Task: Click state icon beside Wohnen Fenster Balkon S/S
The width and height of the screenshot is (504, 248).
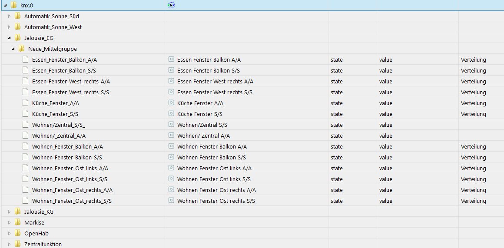Action: pyautogui.click(x=171, y=157)
